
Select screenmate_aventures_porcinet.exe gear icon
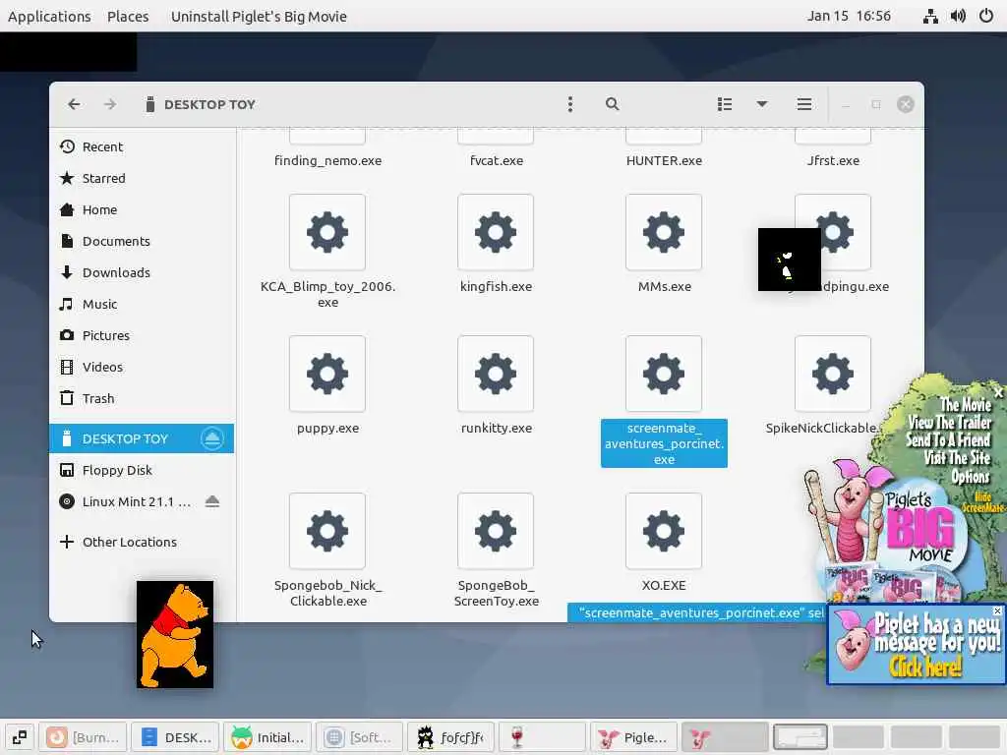(664, 373)
